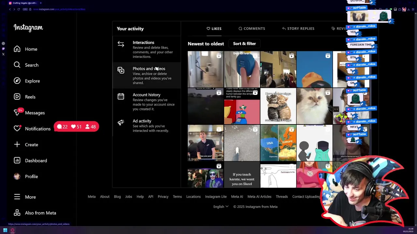Click the Sort & filter button
Image resolution: width=417 pixels, height=234 pixels.
click(x=244, y=44)
